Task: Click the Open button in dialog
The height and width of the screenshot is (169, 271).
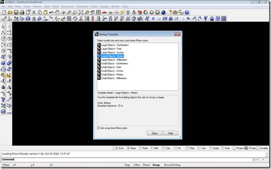Action: pos(155,133)
